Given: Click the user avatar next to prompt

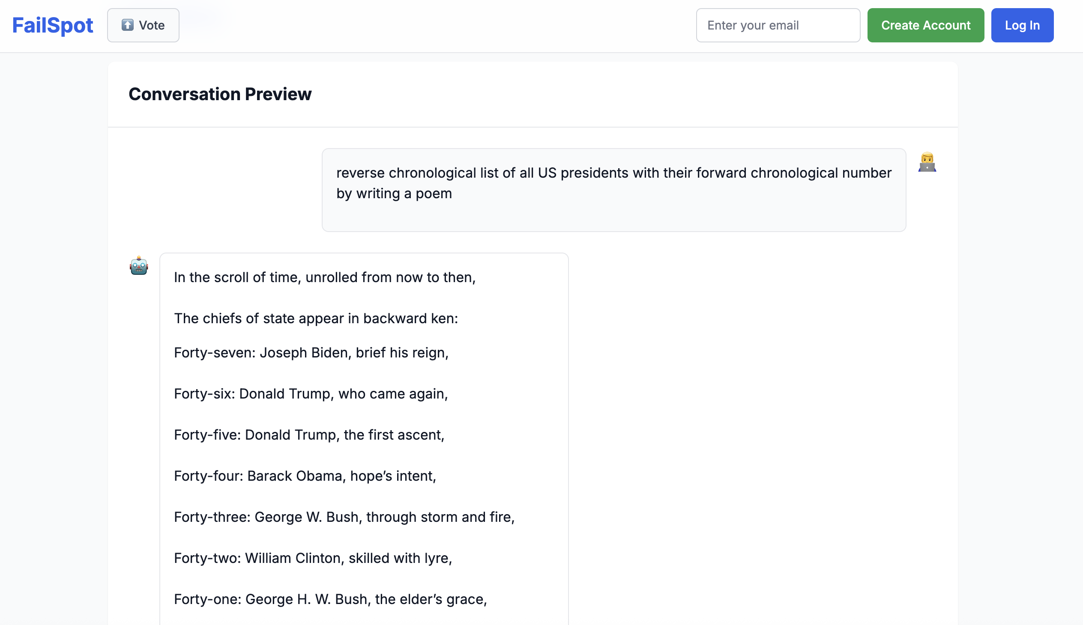Looking at the screenshot, I should (927, 162).
